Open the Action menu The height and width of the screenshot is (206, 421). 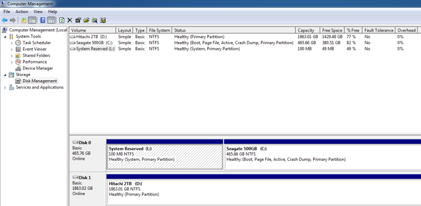[22, 12]
